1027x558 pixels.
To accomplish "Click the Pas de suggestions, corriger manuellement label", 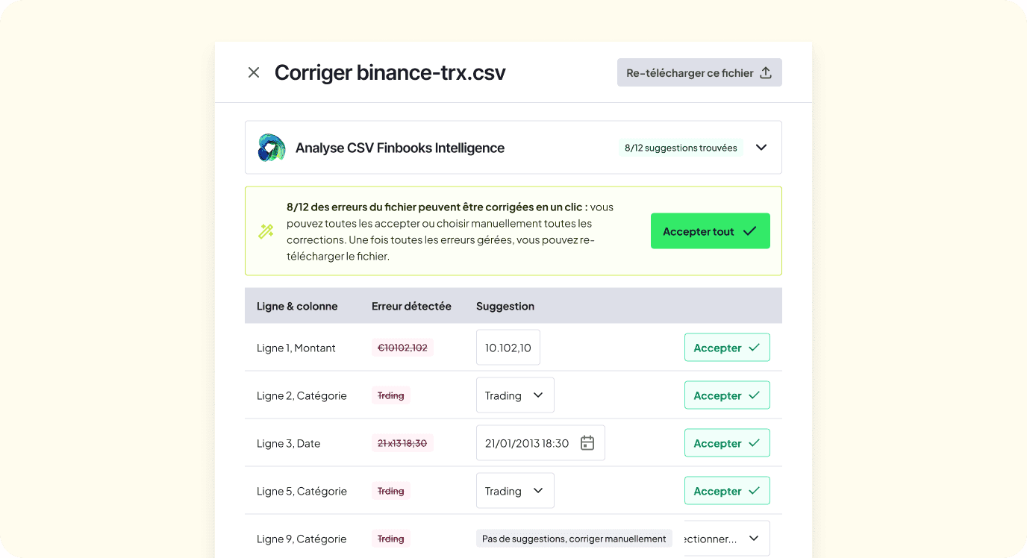I will pyautogui.click(x=574, y=539).
